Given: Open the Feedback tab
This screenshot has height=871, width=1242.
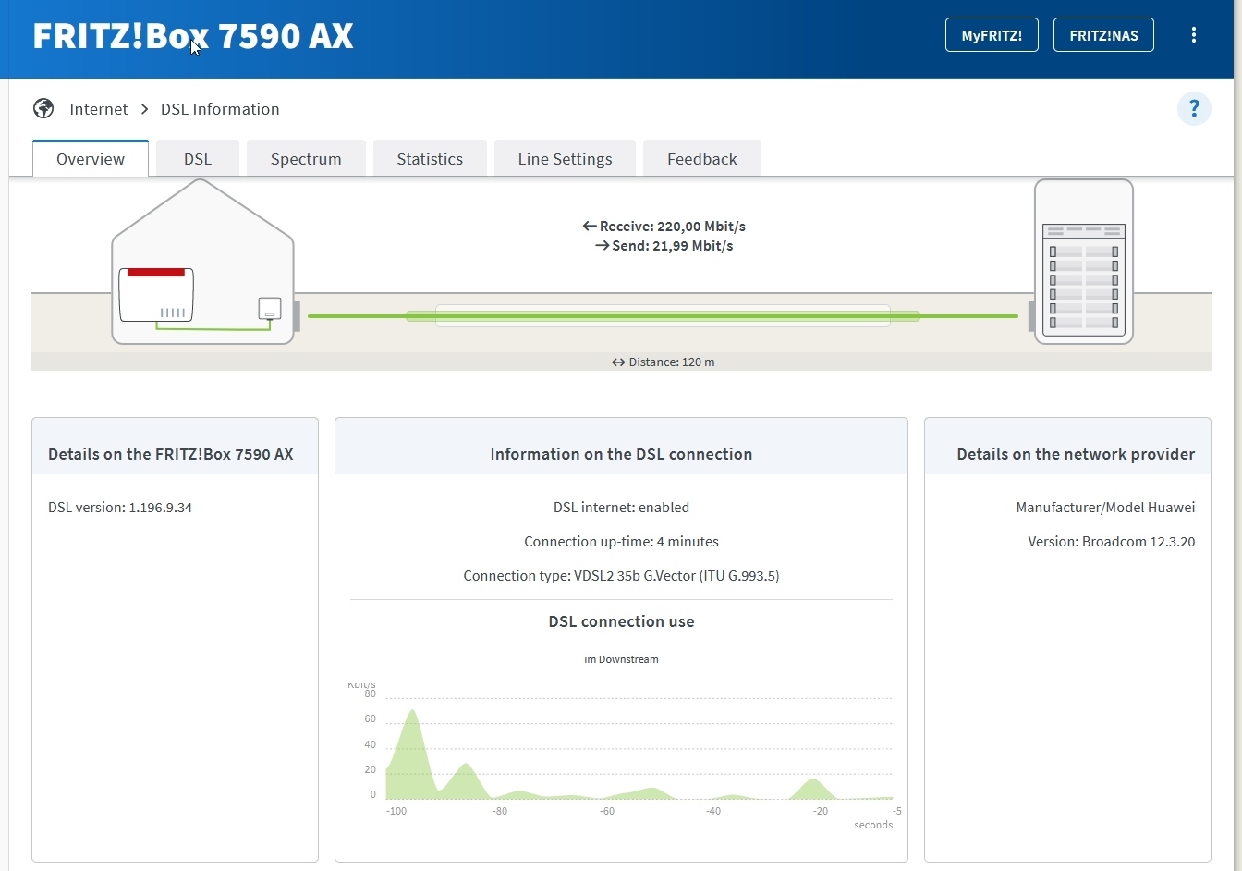Looking at the screenshot, I should pyautogui.click(x=702, y=158).
